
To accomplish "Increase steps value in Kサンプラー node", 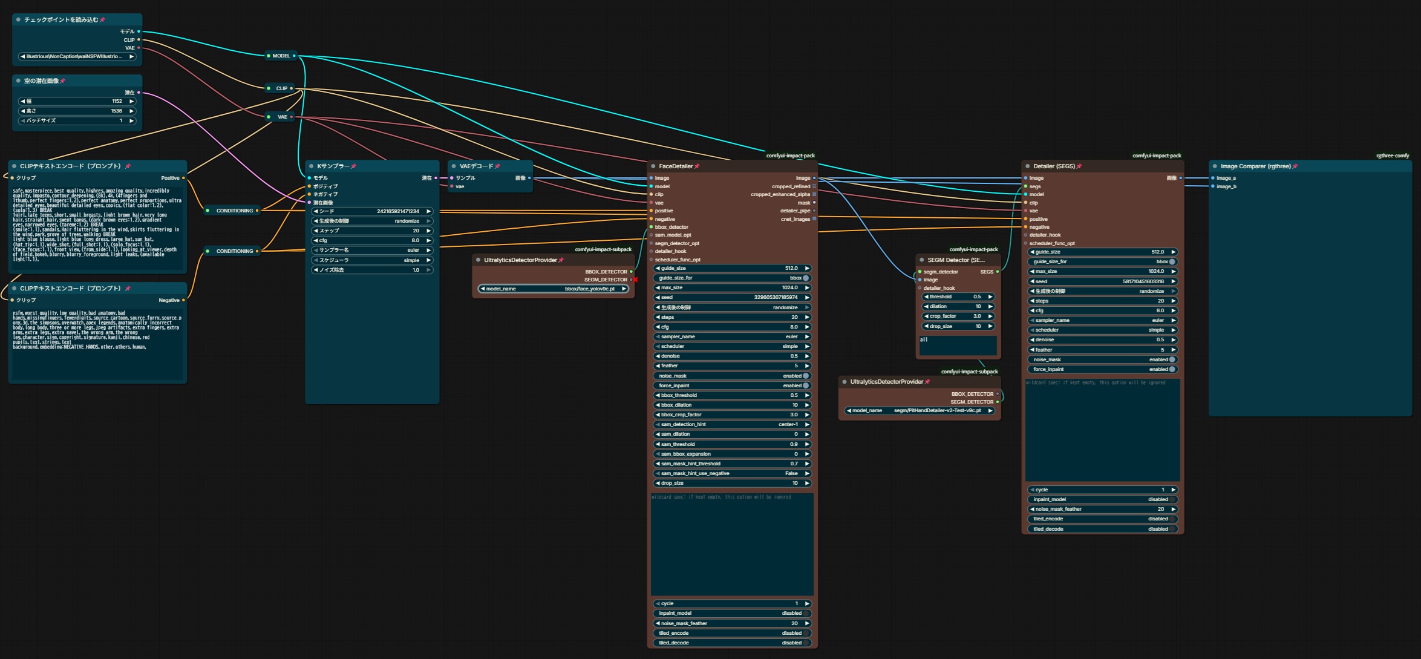I will (429, 231).
